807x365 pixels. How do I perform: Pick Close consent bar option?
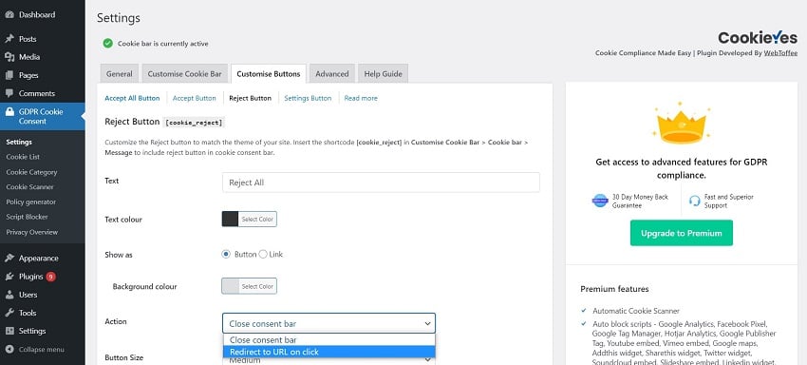tap(328, 340)
